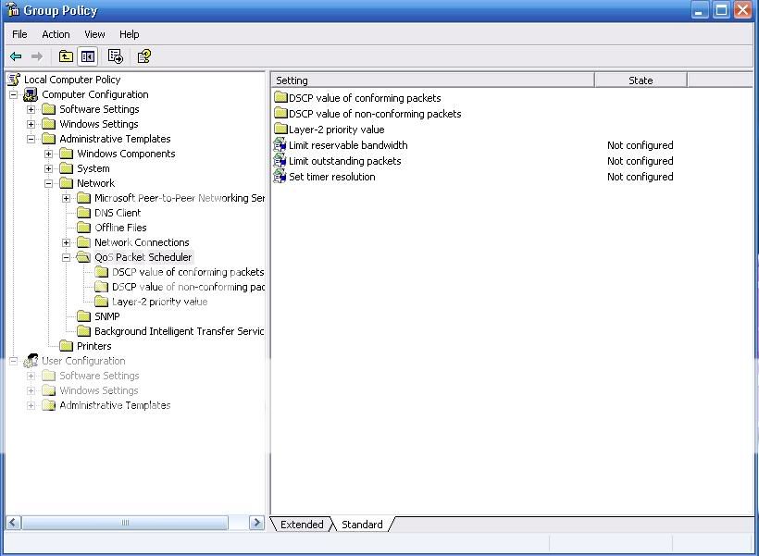This screenshot has height=556, width=759.
Task: Open the File menu
Action: [x=19, y=34]
